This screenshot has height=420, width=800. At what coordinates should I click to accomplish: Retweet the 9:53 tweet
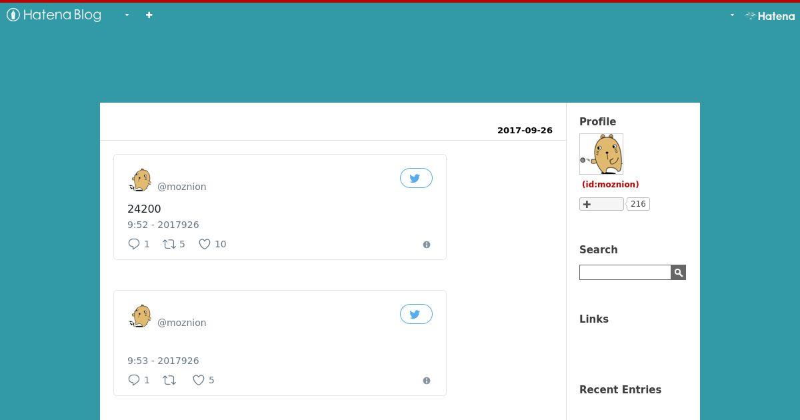pyautogui.click(x=169, y=380)
